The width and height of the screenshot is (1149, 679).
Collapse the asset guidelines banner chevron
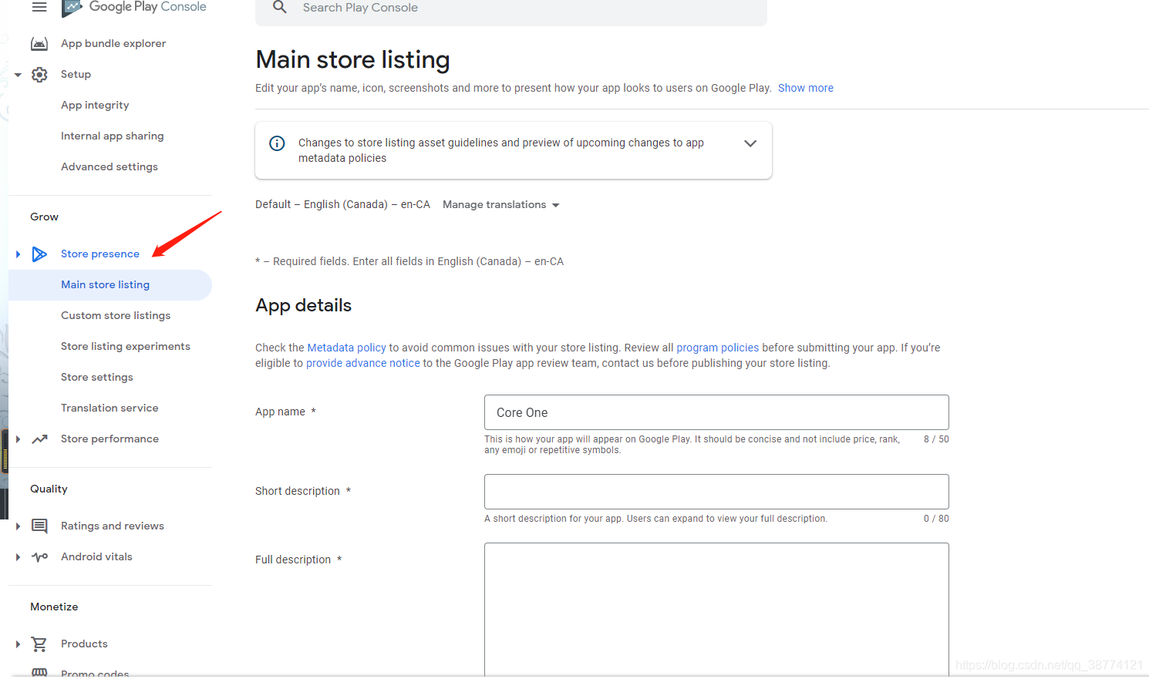(x=750, y=143)
